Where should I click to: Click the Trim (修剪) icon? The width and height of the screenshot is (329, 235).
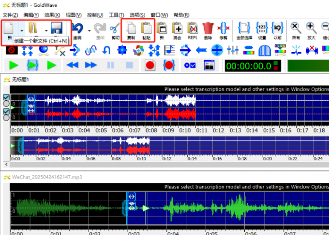click(224, 28)
